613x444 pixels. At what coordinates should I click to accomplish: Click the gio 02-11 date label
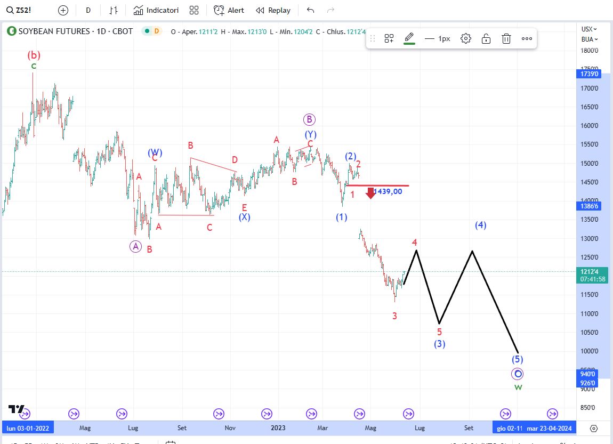[510, 428]
